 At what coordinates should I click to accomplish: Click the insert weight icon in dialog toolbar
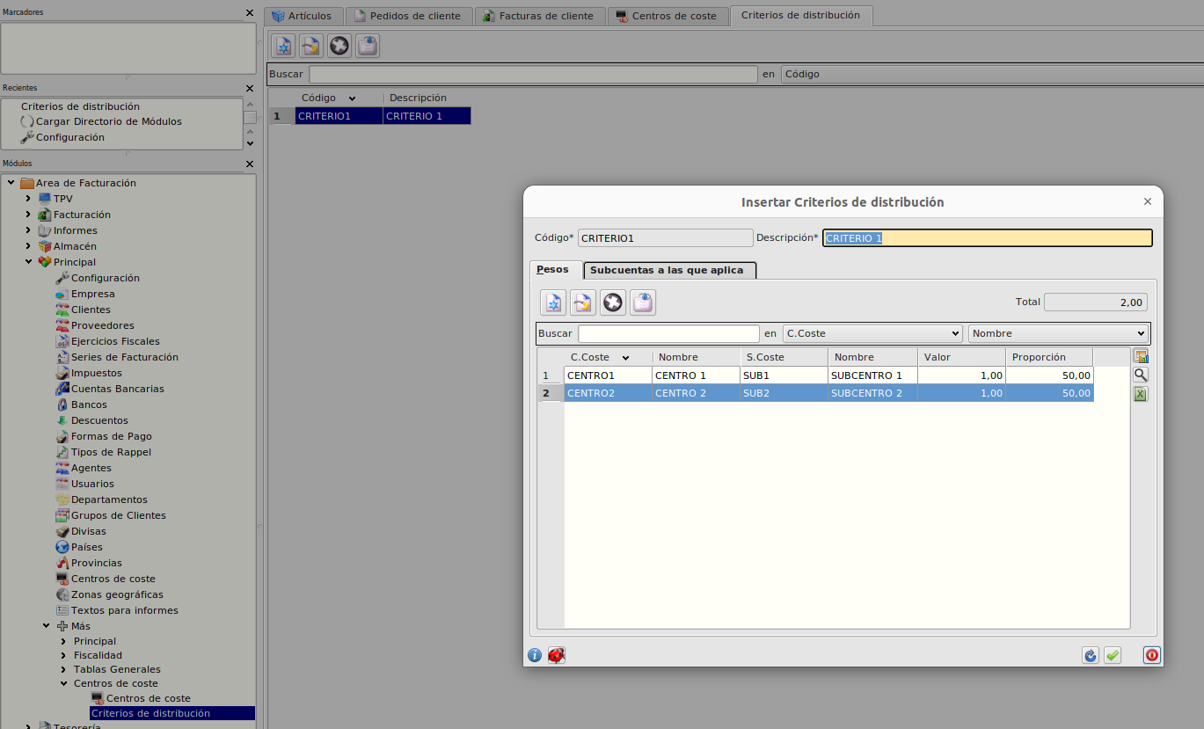pyautogui.click(x=553, y=303)
